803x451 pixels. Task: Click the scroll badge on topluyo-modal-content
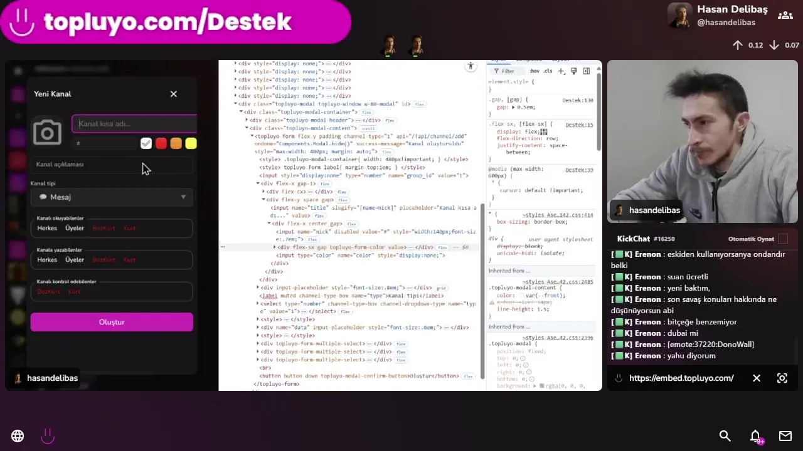tap(368, 128)
